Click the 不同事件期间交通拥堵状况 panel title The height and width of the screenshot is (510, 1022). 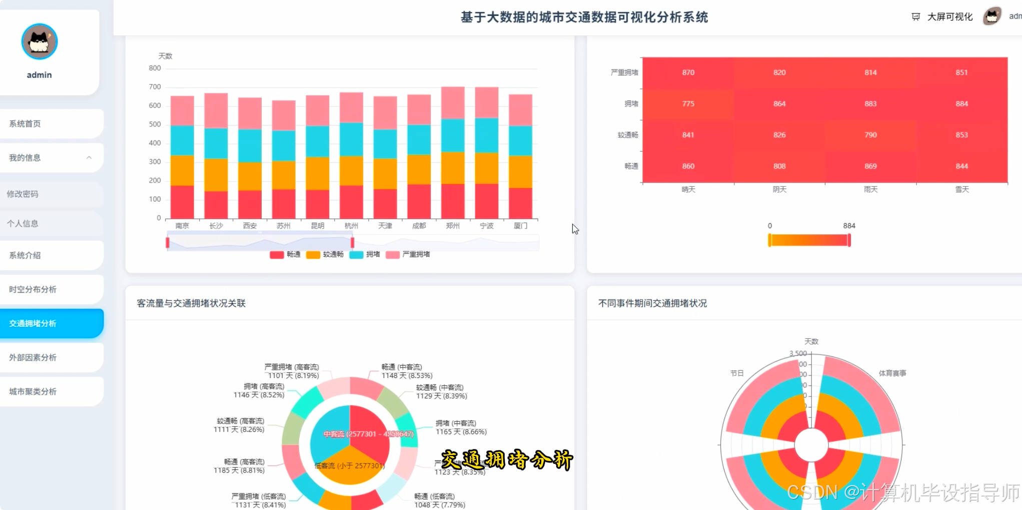[x=652, y=303]
